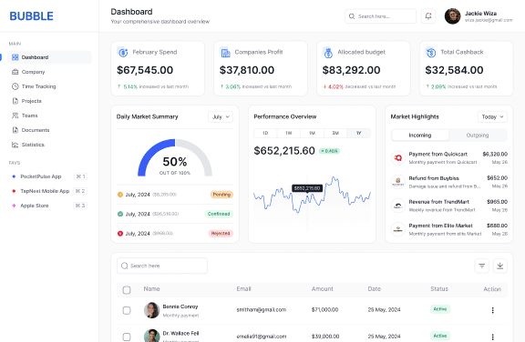Image resolution: width=525 pixels, height=342 pixels.
Task: Click the Documents page icon
Action: coord(15,130)
